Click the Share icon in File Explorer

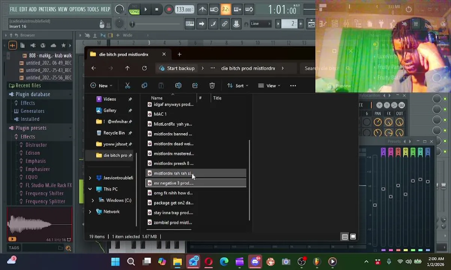(x=195, y=85)
